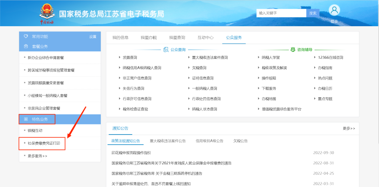This screenshot has width=379, height=187.
Task: Switch to the 我的信息 tab
Action: pyautogui.click(x=120, y=37)
